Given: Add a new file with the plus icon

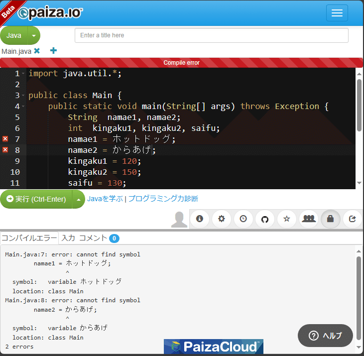Looking at the screenshot, I should tap(53, 51).
